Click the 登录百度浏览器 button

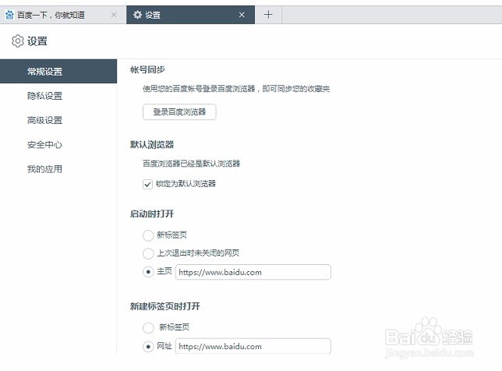click(x=179, y=112)
